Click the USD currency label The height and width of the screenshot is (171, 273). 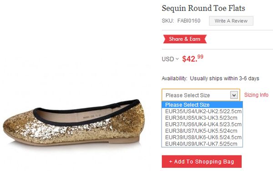168,59
